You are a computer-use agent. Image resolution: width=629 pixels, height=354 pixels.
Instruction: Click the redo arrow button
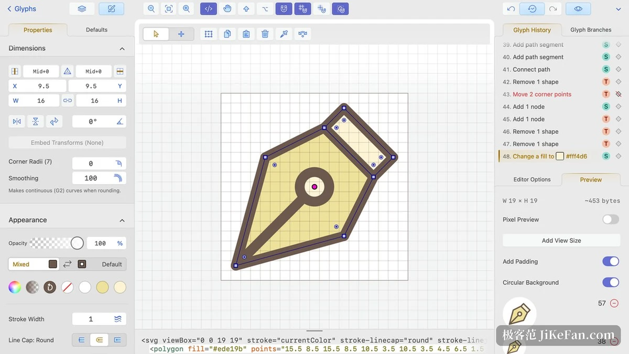(553, 9)
